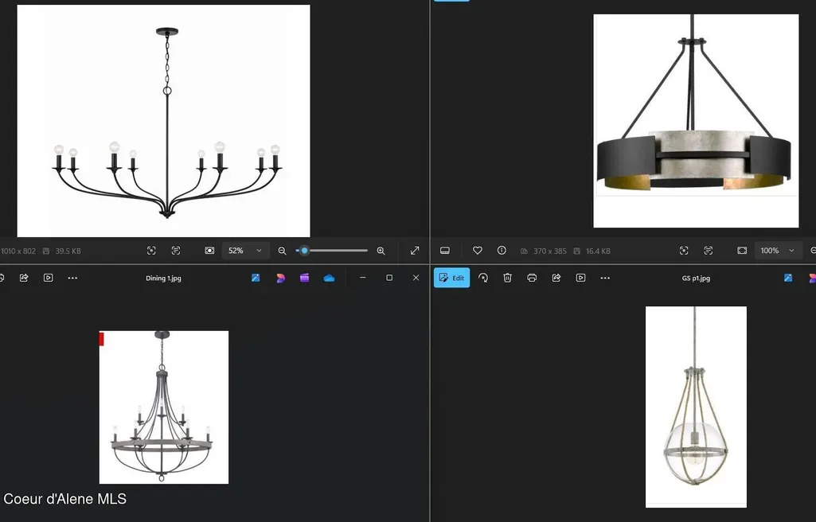The height and width of the screenshot is (522, 816).
Task: Toggle favorite with the heart icon
Action: [477, 251]
